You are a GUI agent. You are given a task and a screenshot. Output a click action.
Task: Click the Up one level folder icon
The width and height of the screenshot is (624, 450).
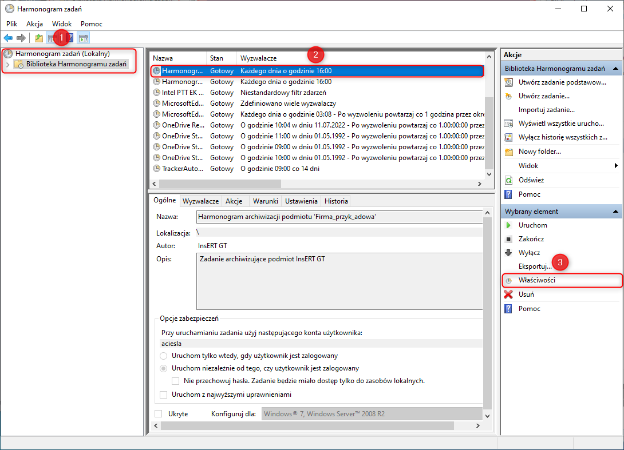[38, 38]
